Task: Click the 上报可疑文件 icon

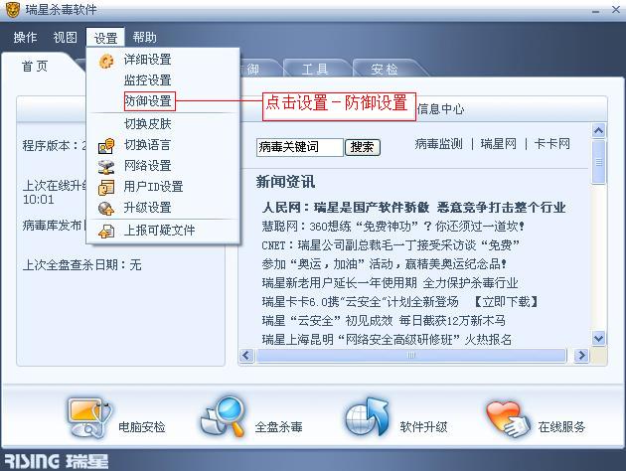Action: point(106,231)
